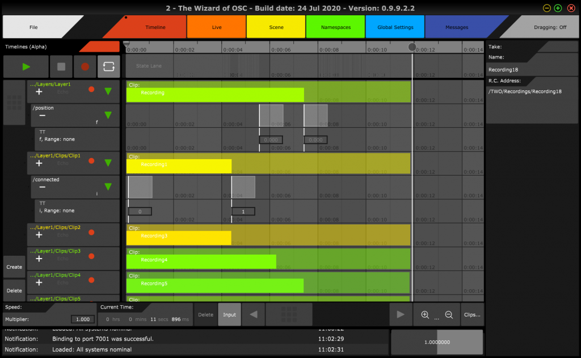This screenshot has height=358, width=581.
Task: Add an address to the Layer1/Clips/Clip4 track
Action: pos(39,282)
